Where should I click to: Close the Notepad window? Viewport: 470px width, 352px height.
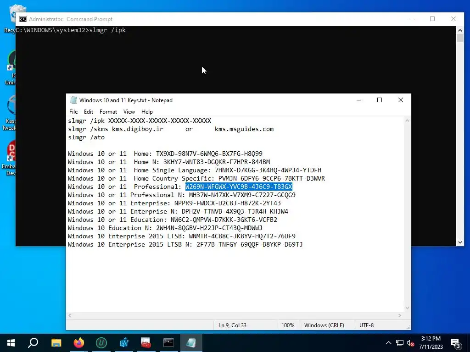400,100
